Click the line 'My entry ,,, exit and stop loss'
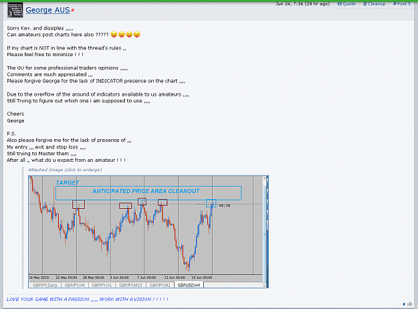The image size is (418, 309). point(46,147)
